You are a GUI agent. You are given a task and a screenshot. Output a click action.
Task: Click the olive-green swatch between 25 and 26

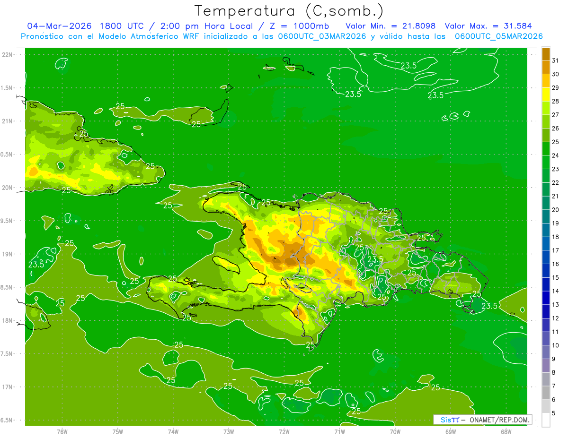click(546, 135)
